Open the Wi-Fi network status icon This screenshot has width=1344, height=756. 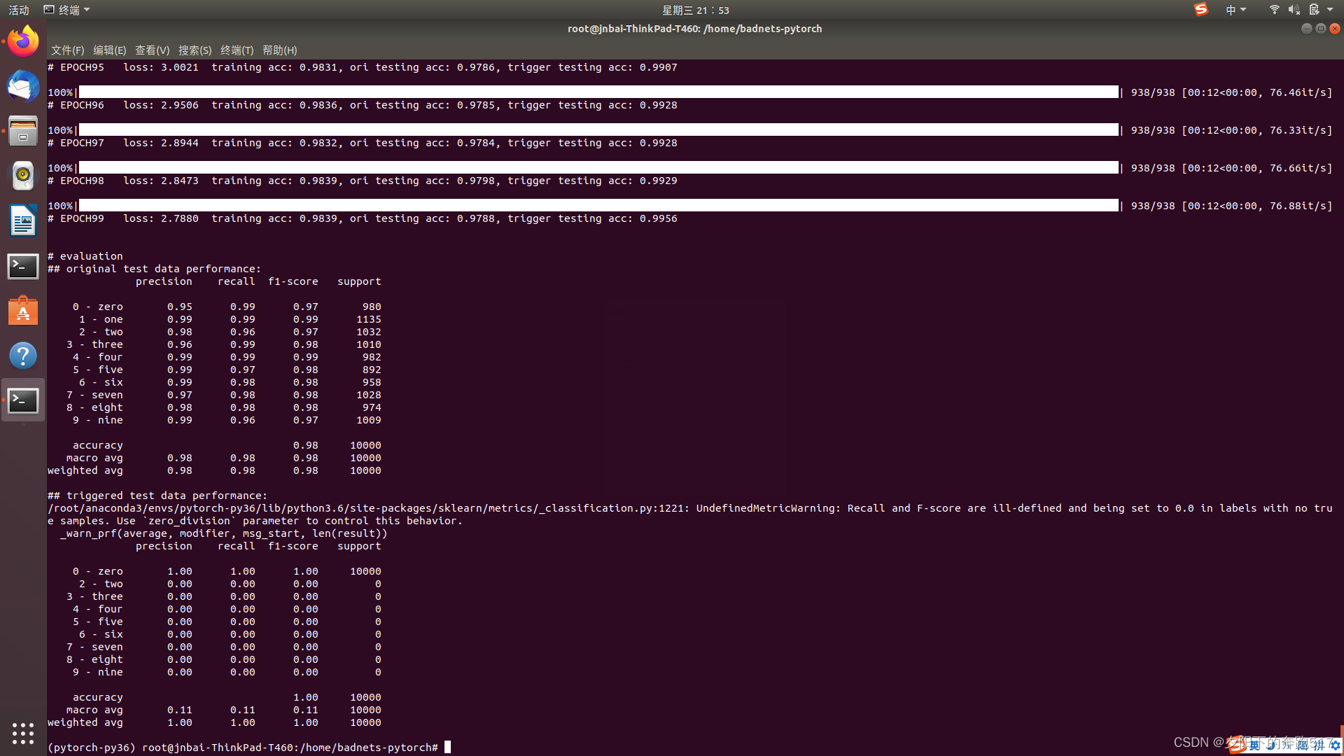[1274, 10]
